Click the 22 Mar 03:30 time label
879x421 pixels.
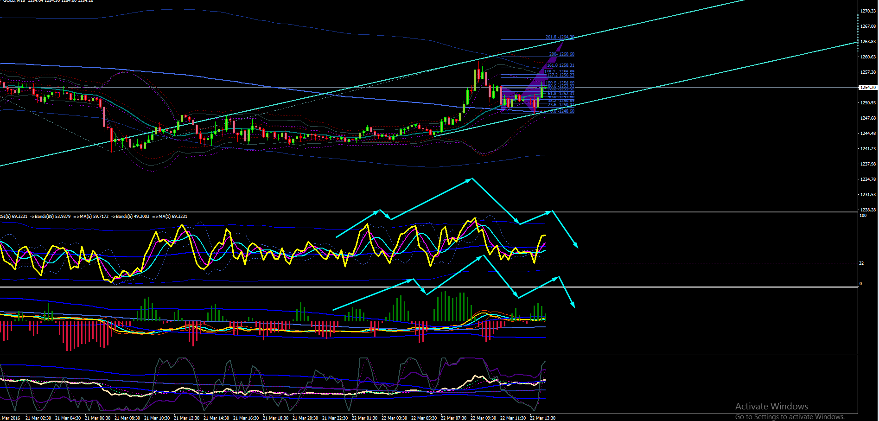395,418
